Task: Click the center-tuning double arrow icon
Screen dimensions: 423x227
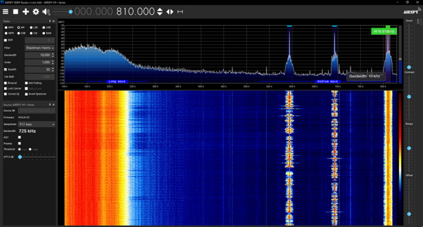Action: point(170,12)
